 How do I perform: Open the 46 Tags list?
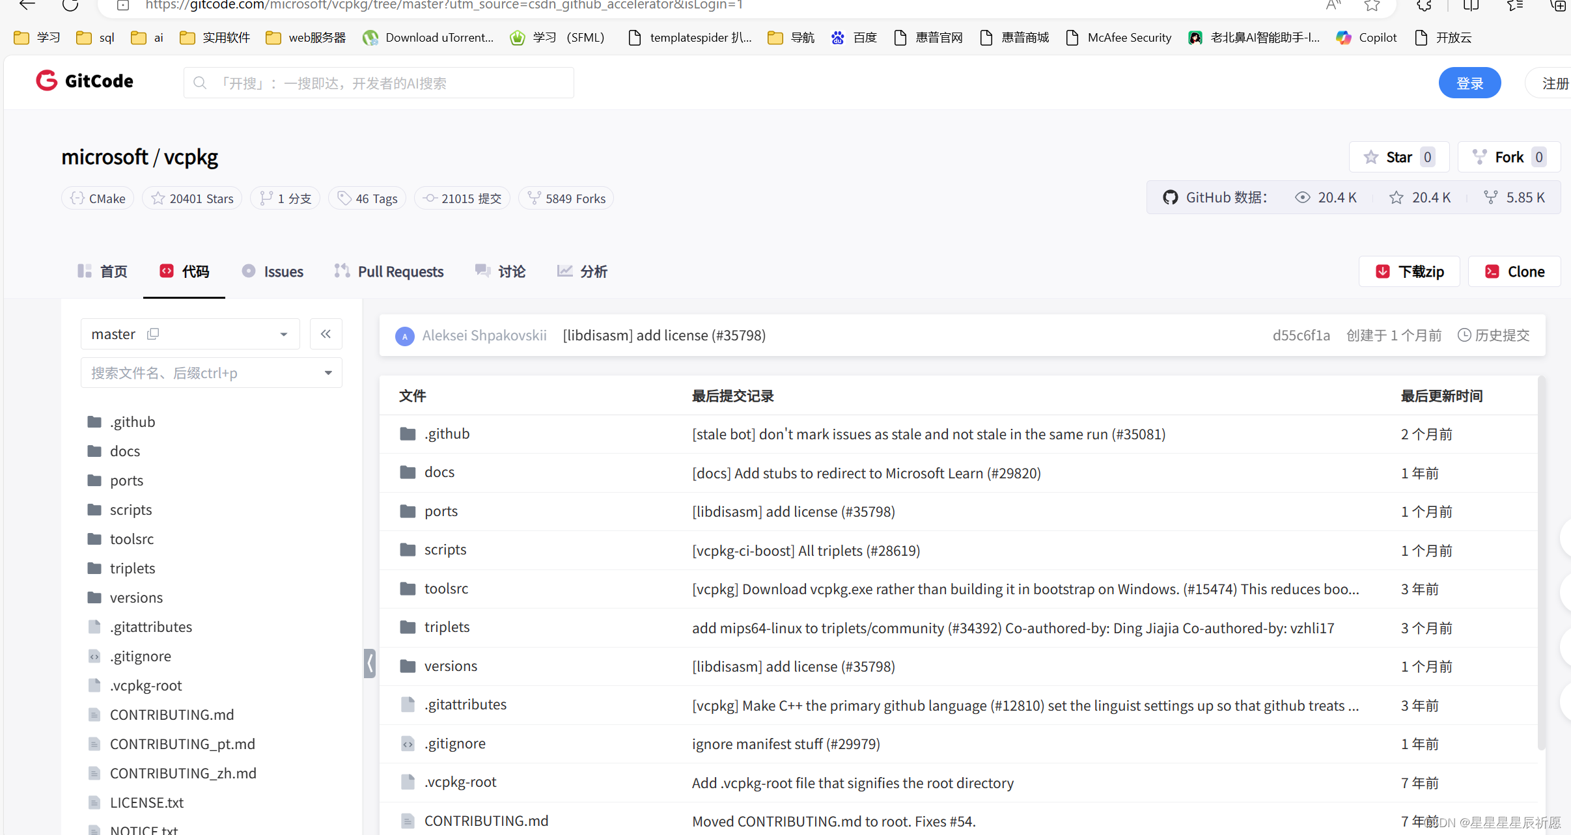coord(367,198)
